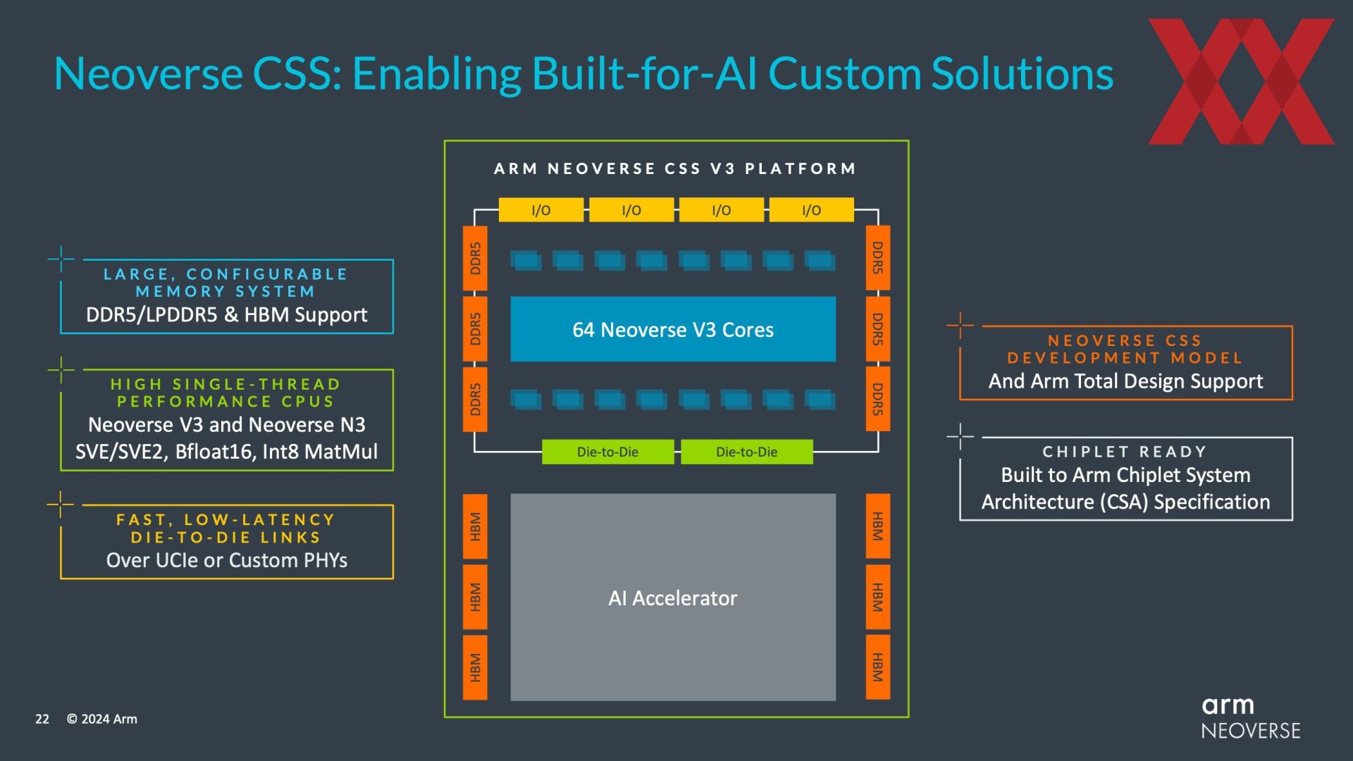Select the top HBM block on left side
This screenshot has height=761, width=1353.
click(x=475, y=526)
